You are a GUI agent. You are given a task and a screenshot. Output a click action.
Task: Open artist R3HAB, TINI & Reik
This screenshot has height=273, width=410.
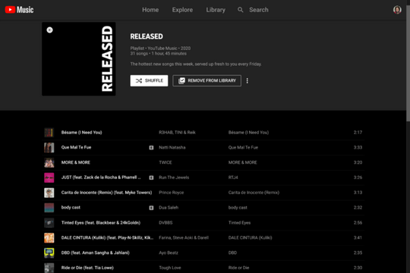pos(177,133)
